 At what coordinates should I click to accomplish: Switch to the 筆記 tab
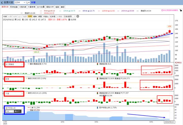(x=63, y=7)
